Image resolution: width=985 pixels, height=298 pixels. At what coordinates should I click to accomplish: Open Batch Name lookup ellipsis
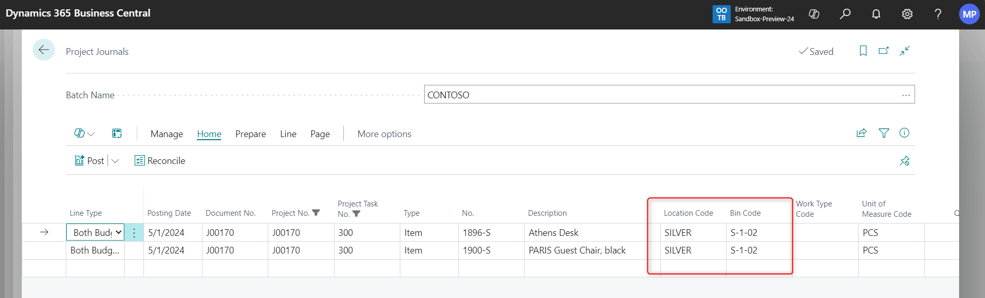click(906, 95)
